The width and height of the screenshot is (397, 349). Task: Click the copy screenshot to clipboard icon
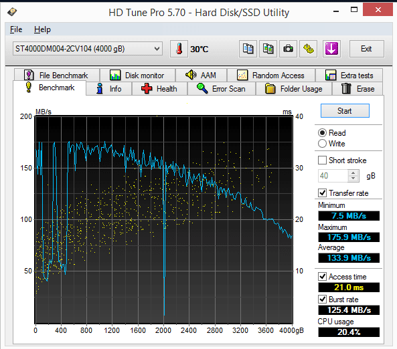click(x=268, y=49)
